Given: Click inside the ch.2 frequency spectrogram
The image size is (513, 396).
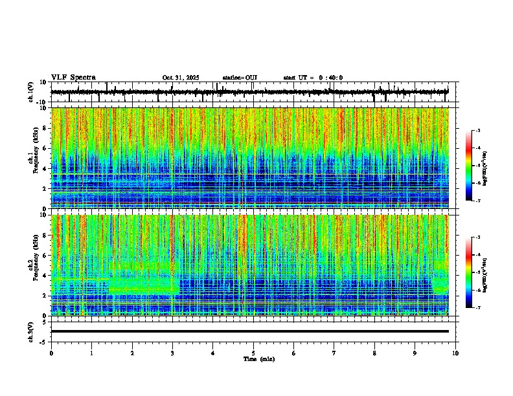Looking at the screenshot, I should click(250, 265).
